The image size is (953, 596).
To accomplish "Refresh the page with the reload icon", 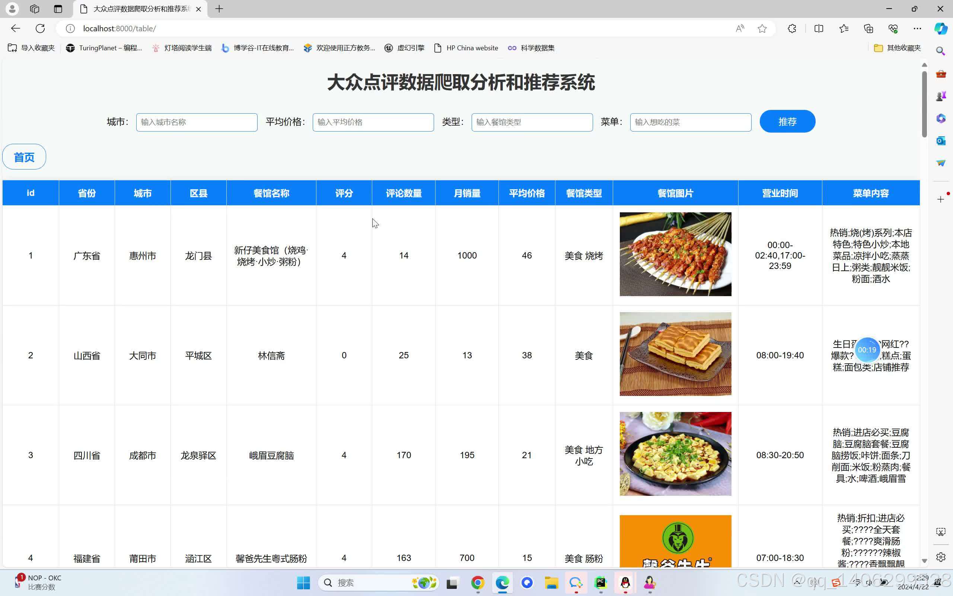I will [x=40, y=28].
